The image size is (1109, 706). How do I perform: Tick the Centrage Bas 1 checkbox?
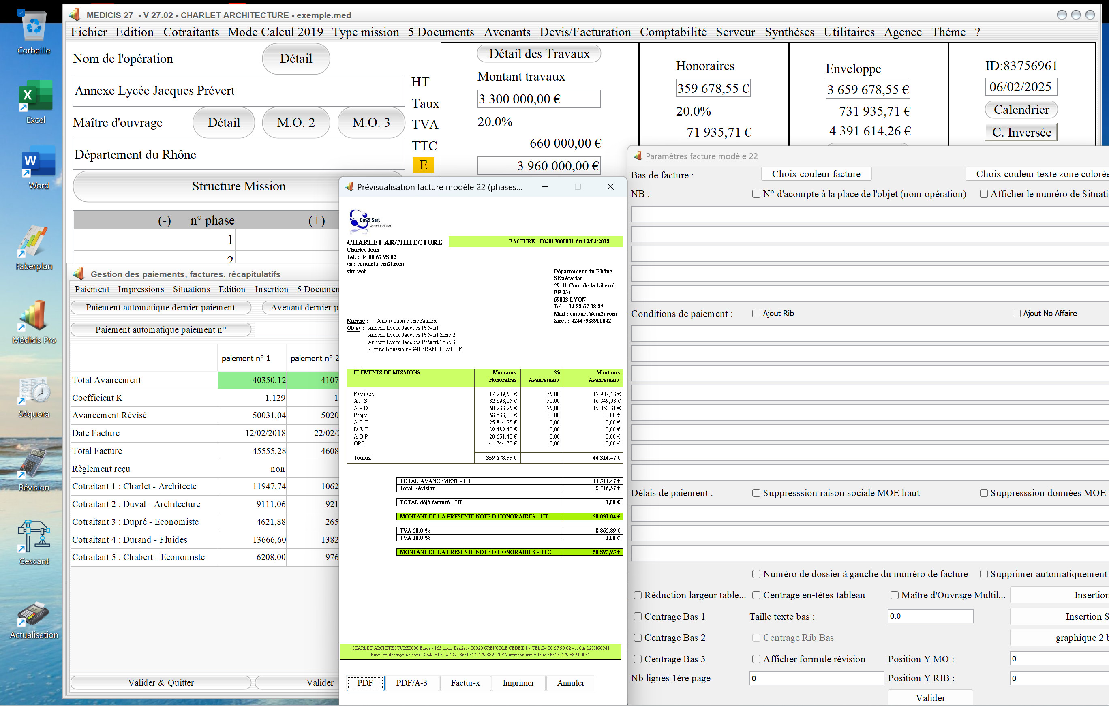pos(638,616)
